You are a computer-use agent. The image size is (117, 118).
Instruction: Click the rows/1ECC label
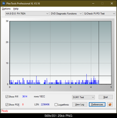point(39,96)
